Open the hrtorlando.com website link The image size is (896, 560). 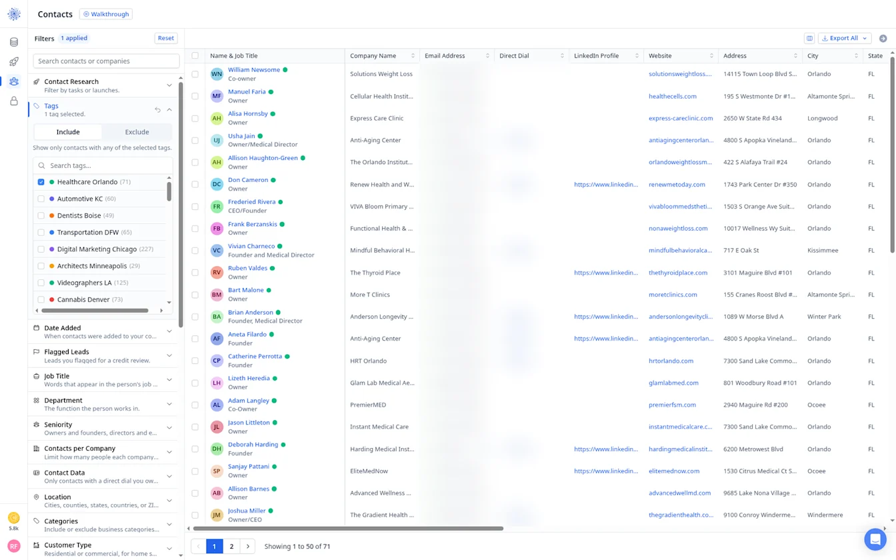671,361
